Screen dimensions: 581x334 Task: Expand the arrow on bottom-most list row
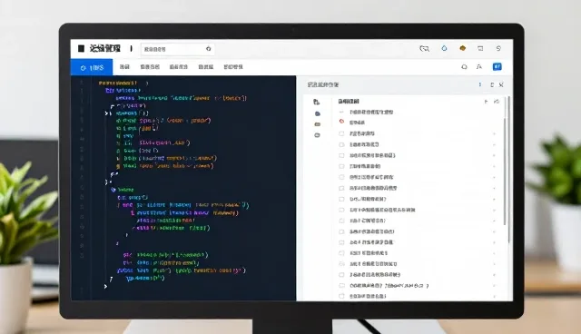(494, 296)
